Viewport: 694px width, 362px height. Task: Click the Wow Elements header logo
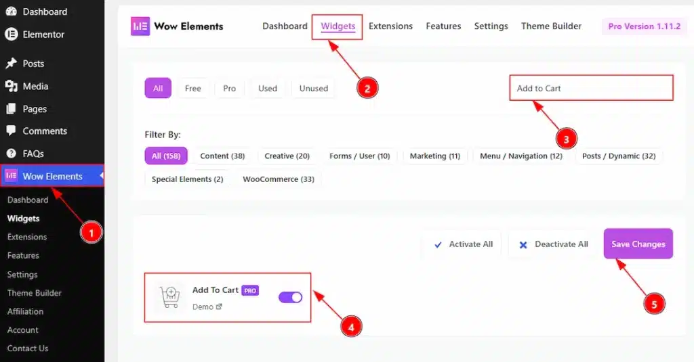[x=140, y=26]
